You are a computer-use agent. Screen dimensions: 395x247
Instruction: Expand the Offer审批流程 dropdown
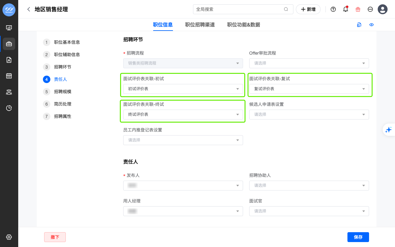tap(309, 63)
